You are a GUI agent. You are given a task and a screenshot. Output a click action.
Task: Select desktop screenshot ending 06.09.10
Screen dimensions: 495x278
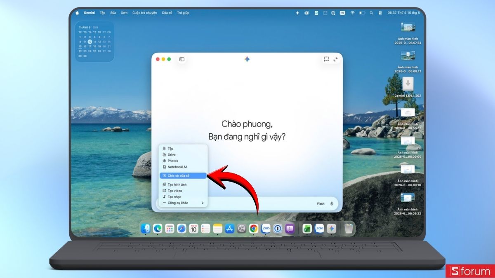408,176
